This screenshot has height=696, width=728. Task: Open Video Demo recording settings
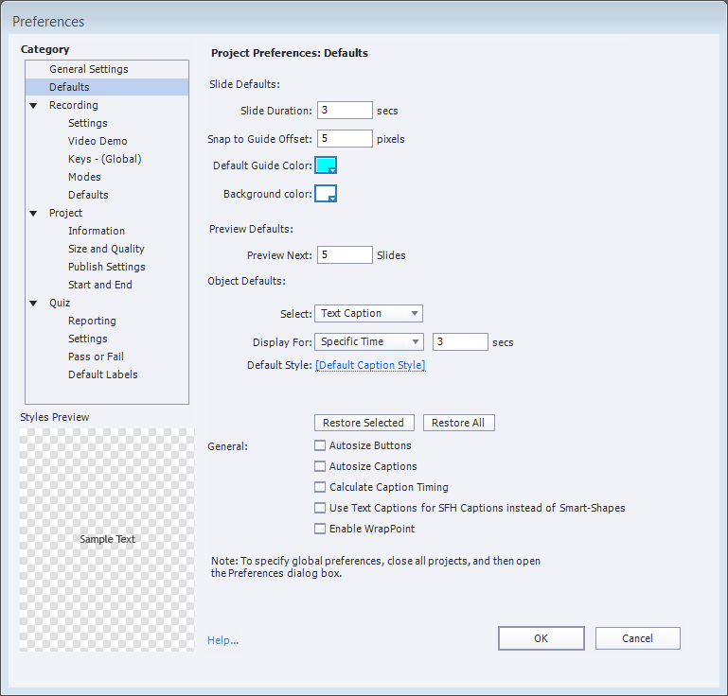[x=98, y=141]
